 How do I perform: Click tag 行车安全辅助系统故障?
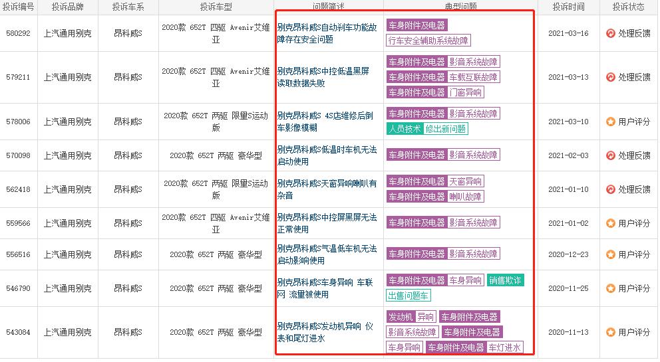point(428,41)
